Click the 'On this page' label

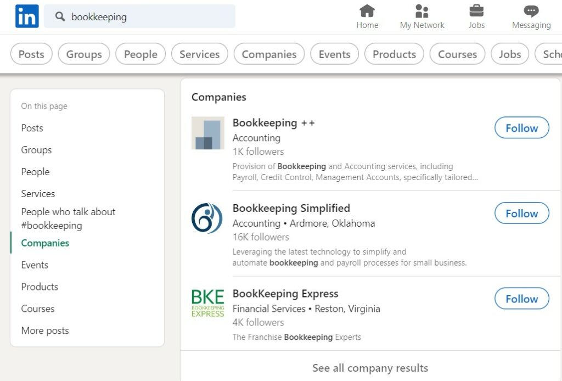(44, 106)
